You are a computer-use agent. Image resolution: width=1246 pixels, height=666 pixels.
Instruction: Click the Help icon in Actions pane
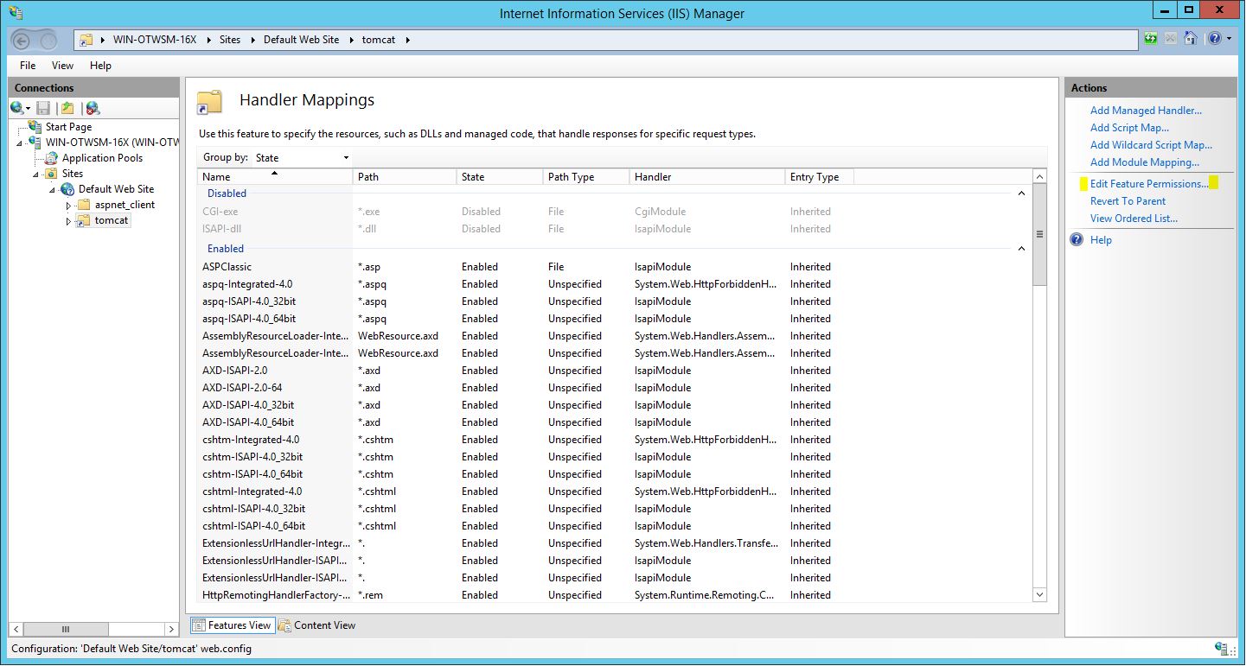tap(1077, 240)
